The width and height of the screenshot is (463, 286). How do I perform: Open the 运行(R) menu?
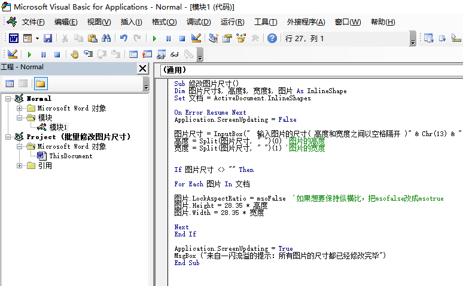[x=232, y=22]
